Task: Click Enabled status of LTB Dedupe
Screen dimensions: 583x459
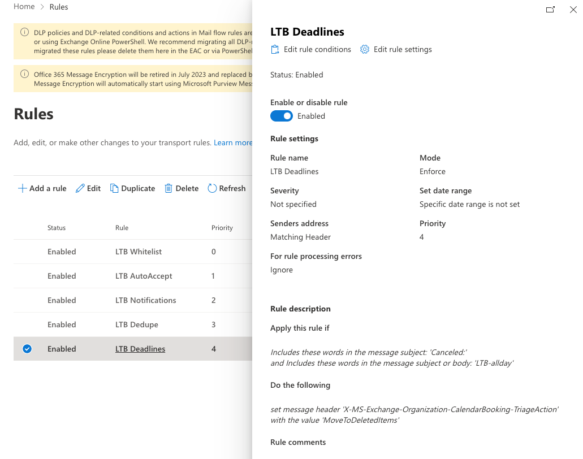Action: pyautogui.click(x=62, y=324)
